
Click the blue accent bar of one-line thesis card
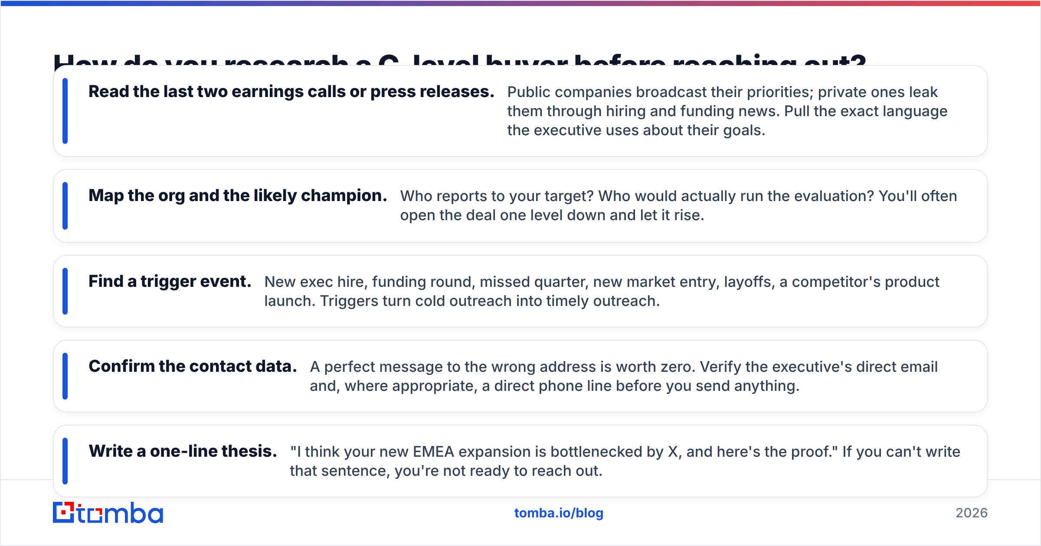click(x=65, y=461)
